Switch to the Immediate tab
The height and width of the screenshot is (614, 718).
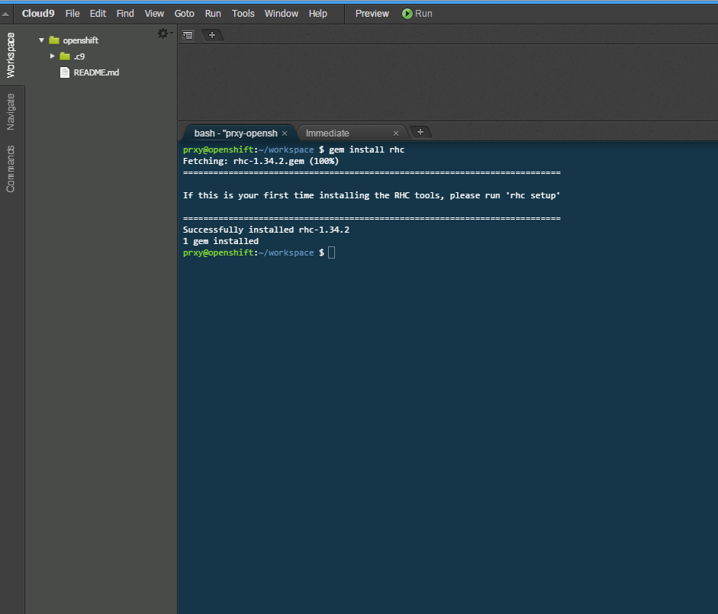[x=327, y=133]
